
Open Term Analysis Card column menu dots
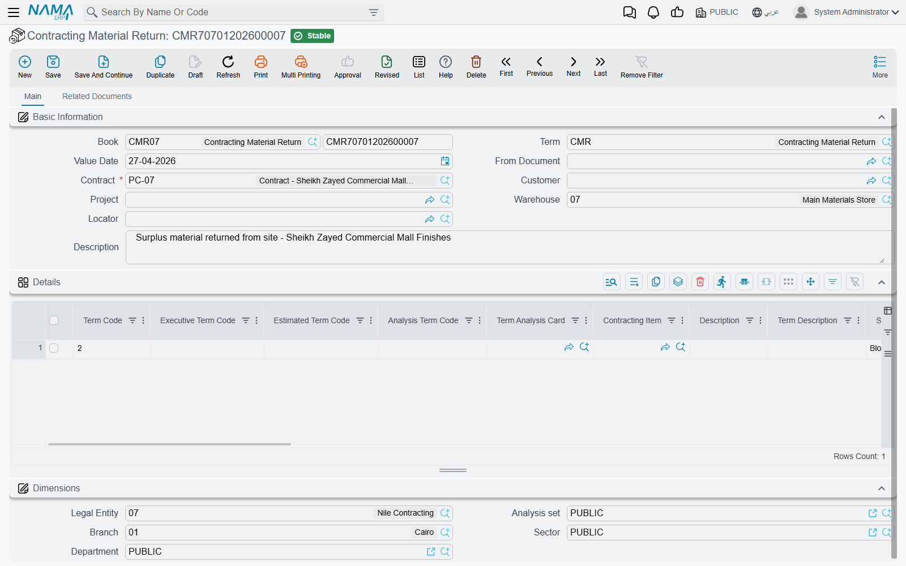tap(586, 320)
